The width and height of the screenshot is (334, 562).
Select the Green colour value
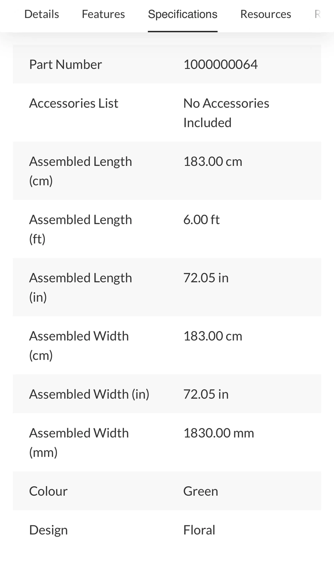coord(200,491)
